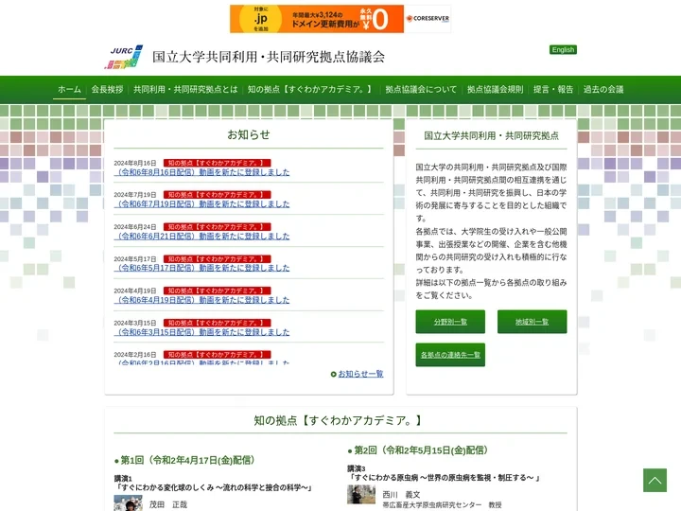Open 会長挨拶 in navigation bar
The width and height of the screenshot is (681, 511).
(x=107, y=89)
